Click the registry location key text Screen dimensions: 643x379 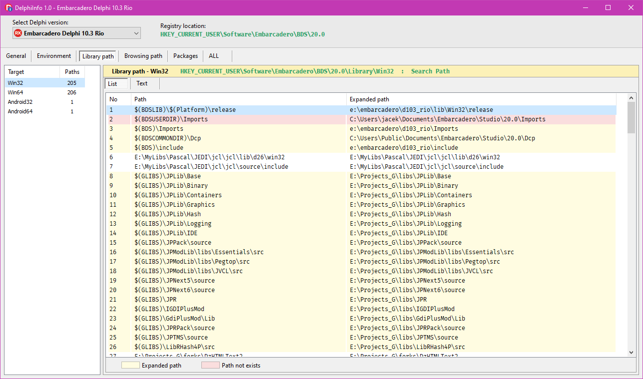pos(242,34)
